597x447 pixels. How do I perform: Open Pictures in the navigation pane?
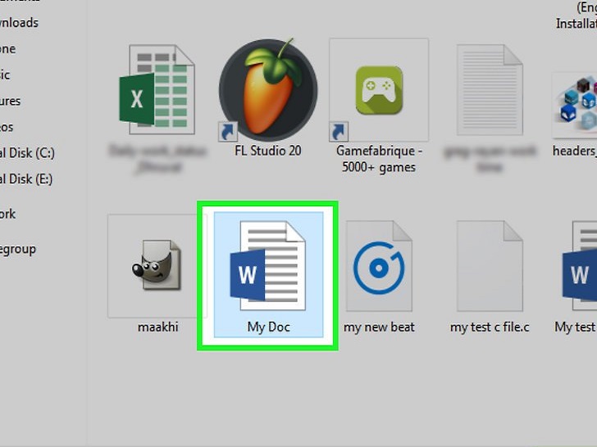11,102
